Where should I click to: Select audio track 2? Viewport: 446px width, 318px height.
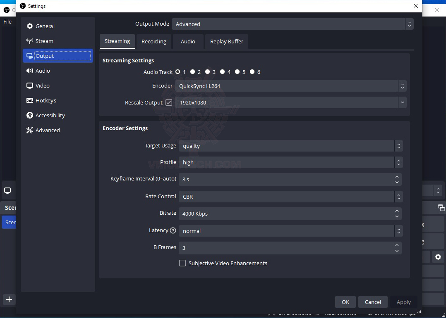(x=192, y=72)
